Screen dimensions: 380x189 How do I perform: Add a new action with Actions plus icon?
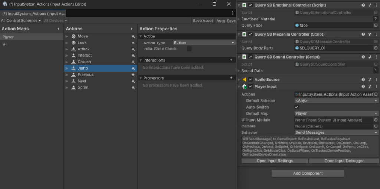pyautogui.click(x=131, y=29)
